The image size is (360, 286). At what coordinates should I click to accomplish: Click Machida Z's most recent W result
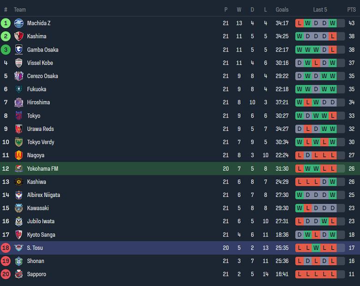(x=333, y=23)
